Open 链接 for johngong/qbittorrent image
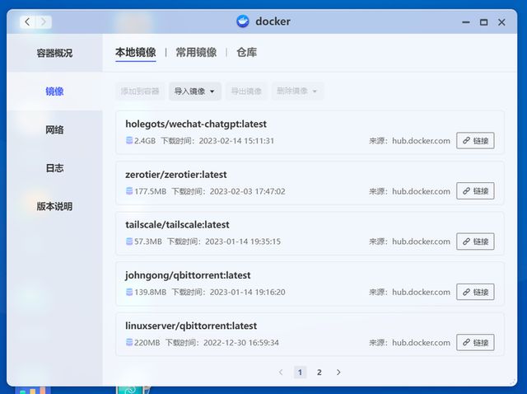Screen dimensions: 527x394 click(475, 292)
